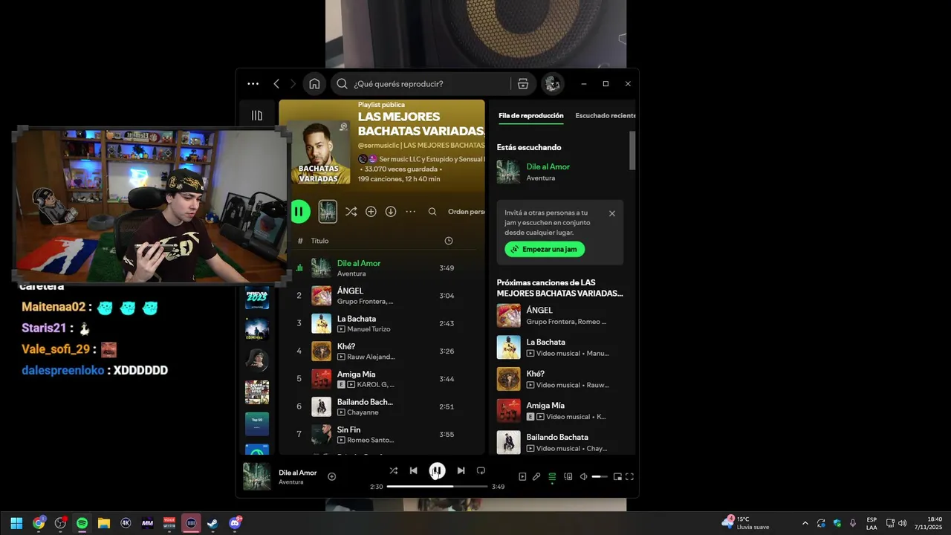
Task: Mute volume with the speaker icon
Action: point(584,477)
